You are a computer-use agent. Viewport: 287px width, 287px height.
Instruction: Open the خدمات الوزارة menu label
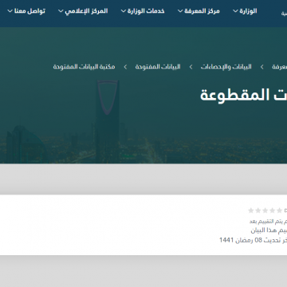point(146,11)
